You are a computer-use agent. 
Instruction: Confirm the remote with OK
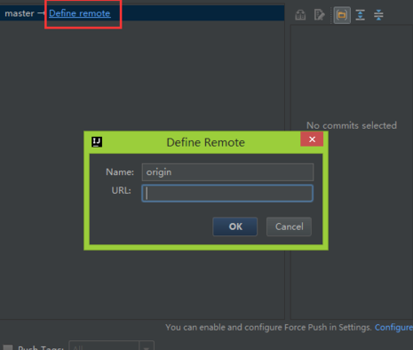pyautogui.click(x=235, y=227)
